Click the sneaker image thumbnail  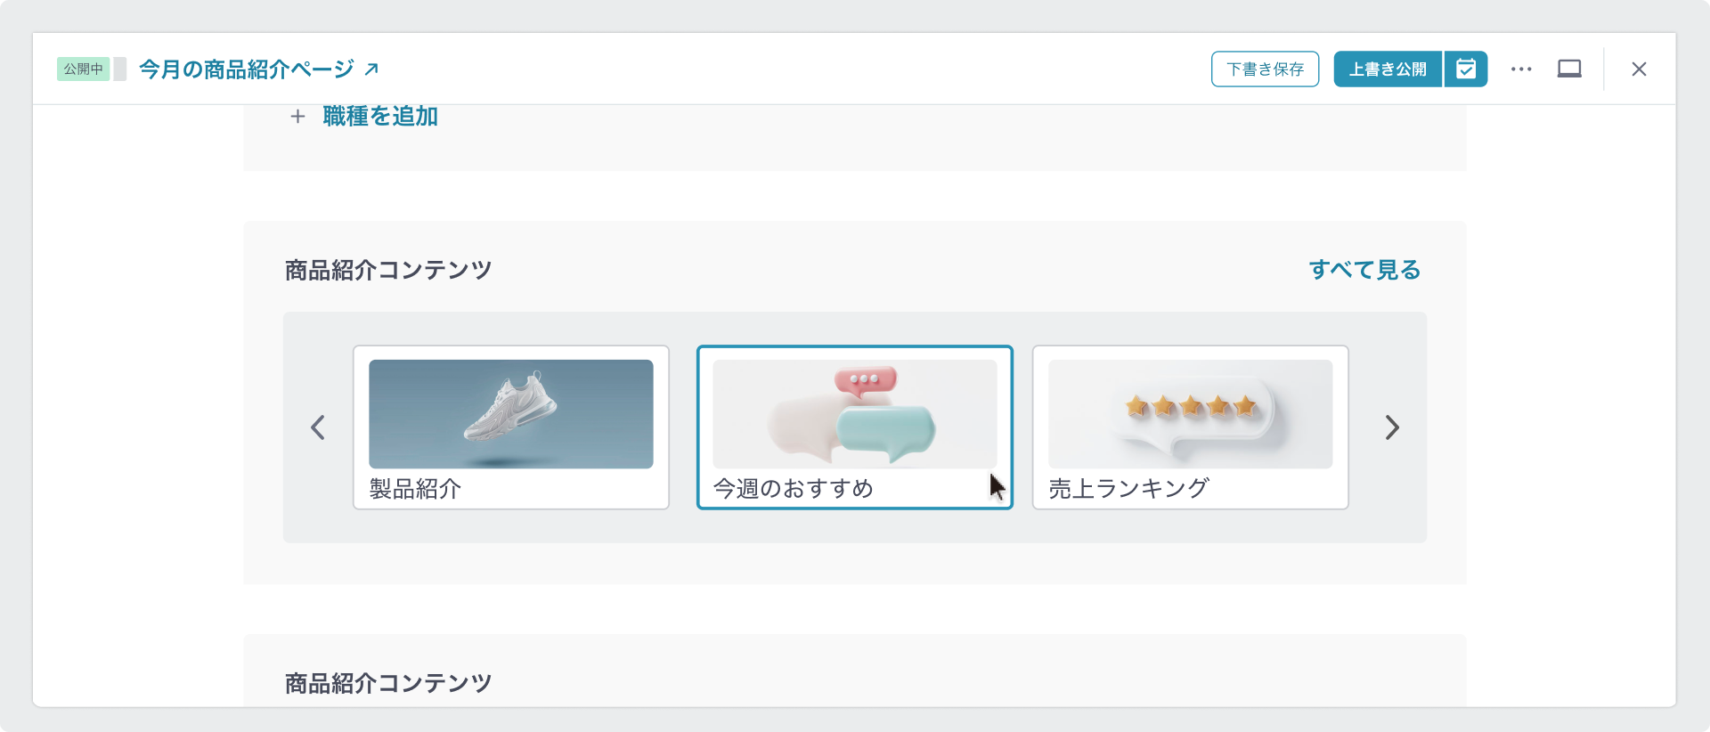(x=511, y=414)
